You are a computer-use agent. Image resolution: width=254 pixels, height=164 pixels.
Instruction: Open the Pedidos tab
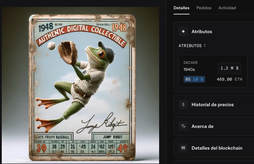(x=204, y=8)
